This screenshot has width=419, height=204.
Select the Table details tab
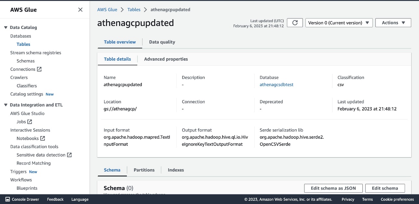pyautogui.click(x=117, y=59)
